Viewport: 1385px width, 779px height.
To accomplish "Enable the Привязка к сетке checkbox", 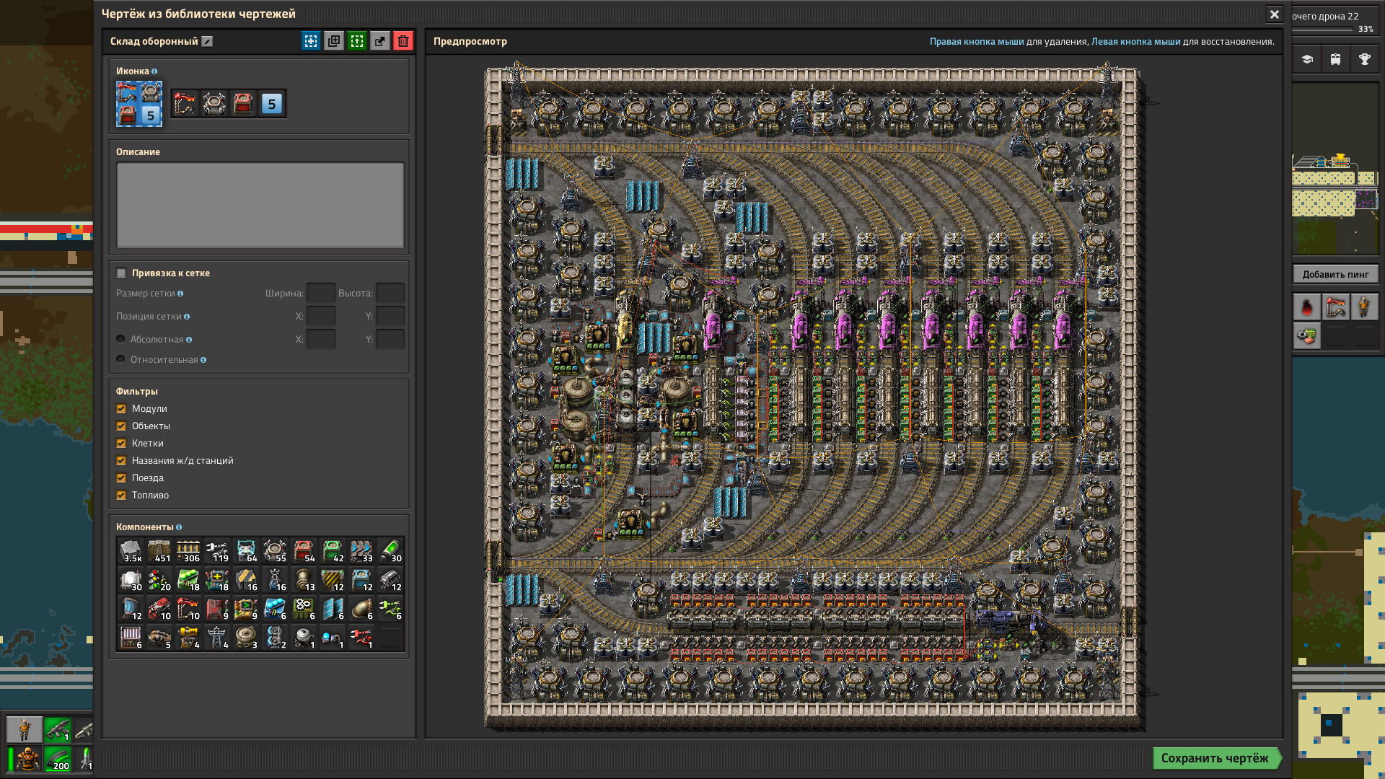I will pos(121,273).
